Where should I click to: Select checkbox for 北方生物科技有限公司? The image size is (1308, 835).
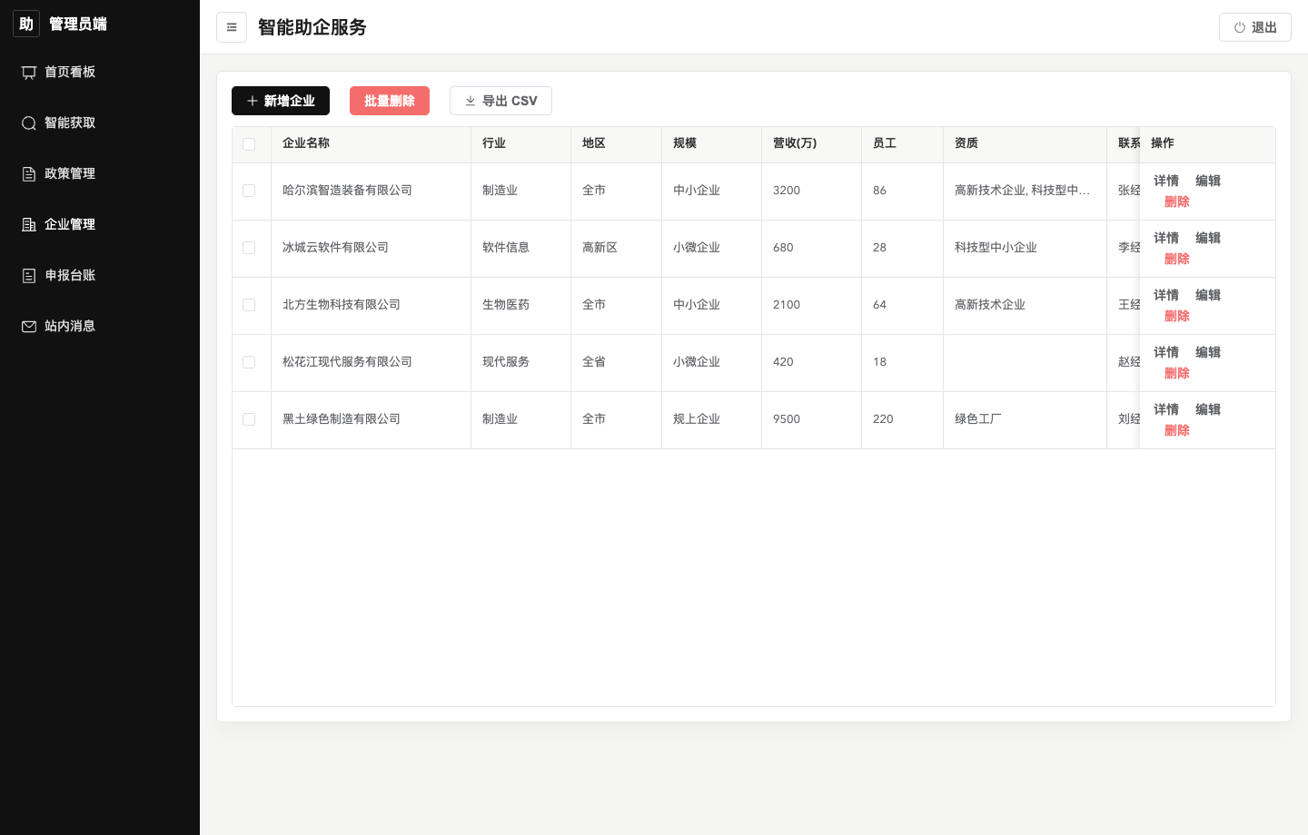pyautogui.click(x=249, y=305)
